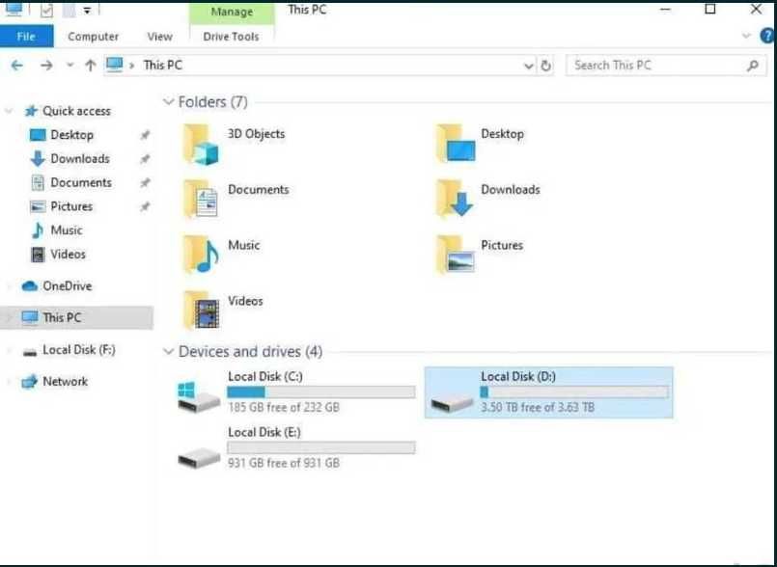Click the '3.50 TB free of 3.63 TB' text
The image size is (777, 567).
coord(538,408)
